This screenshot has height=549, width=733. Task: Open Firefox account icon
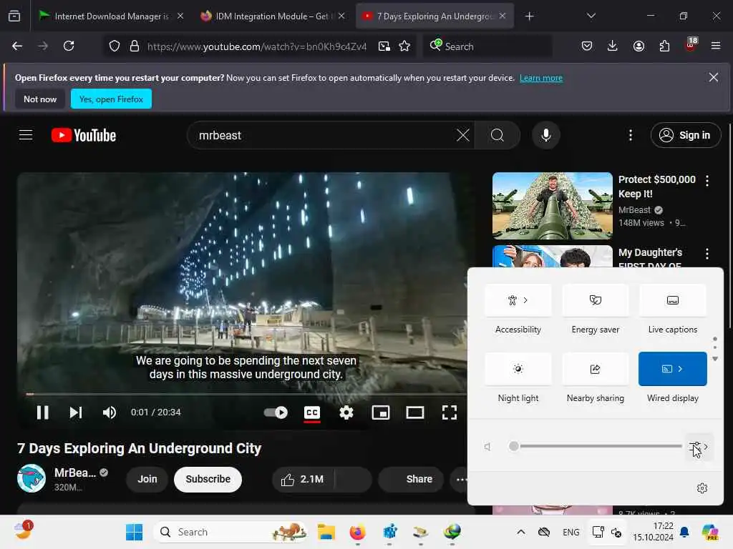tap(639, 46)
